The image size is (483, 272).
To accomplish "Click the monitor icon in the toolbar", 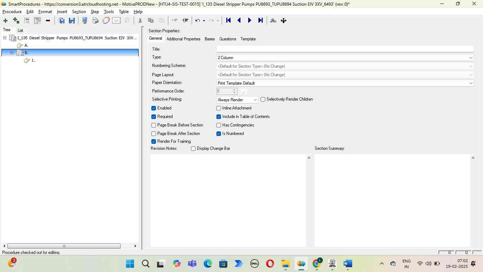I will [85, 21].
